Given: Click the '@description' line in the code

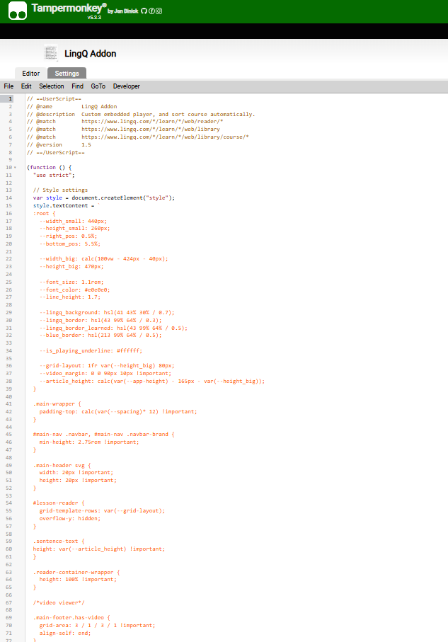Looking at the screenshot, I should pyautogui.click(x=141, y=114).
